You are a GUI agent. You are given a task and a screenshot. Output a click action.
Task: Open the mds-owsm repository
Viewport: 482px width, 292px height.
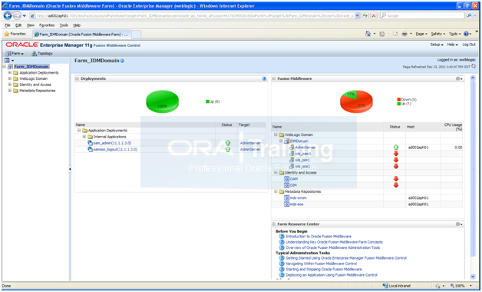pos(298,197)
